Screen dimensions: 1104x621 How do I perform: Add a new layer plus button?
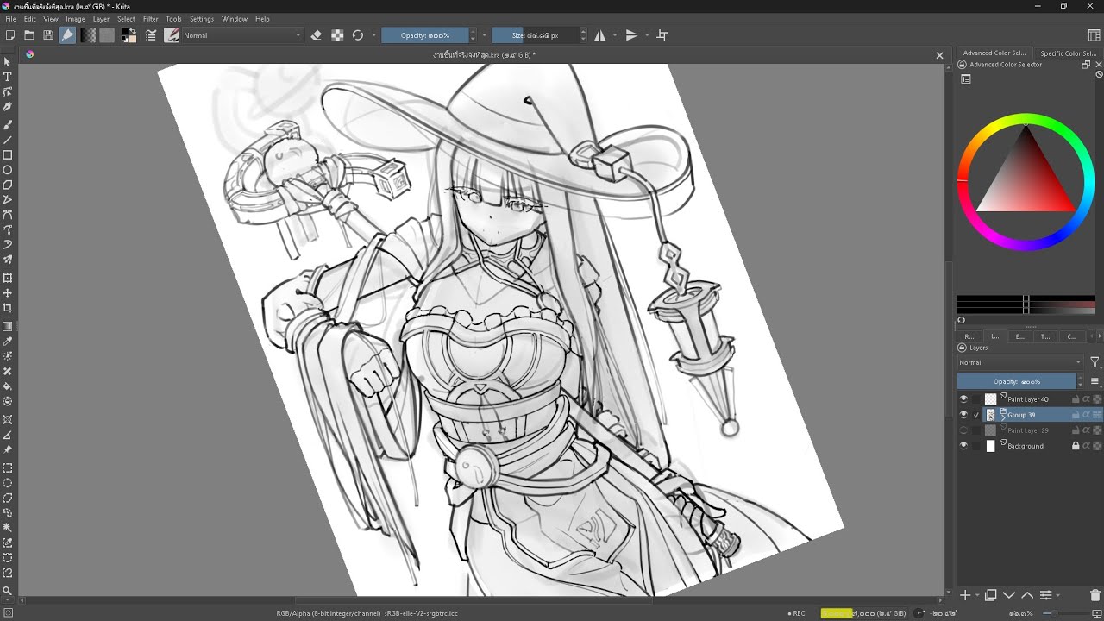[x=965, y=595]
